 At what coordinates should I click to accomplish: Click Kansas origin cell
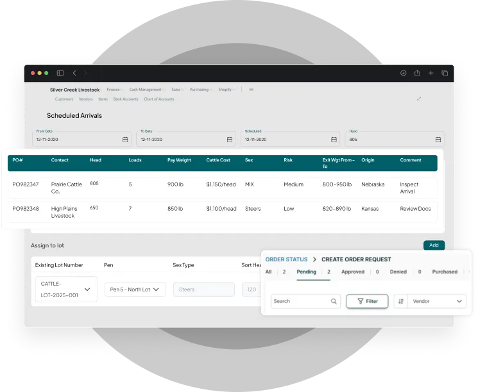pyautogui.click(x=370, y=209)
